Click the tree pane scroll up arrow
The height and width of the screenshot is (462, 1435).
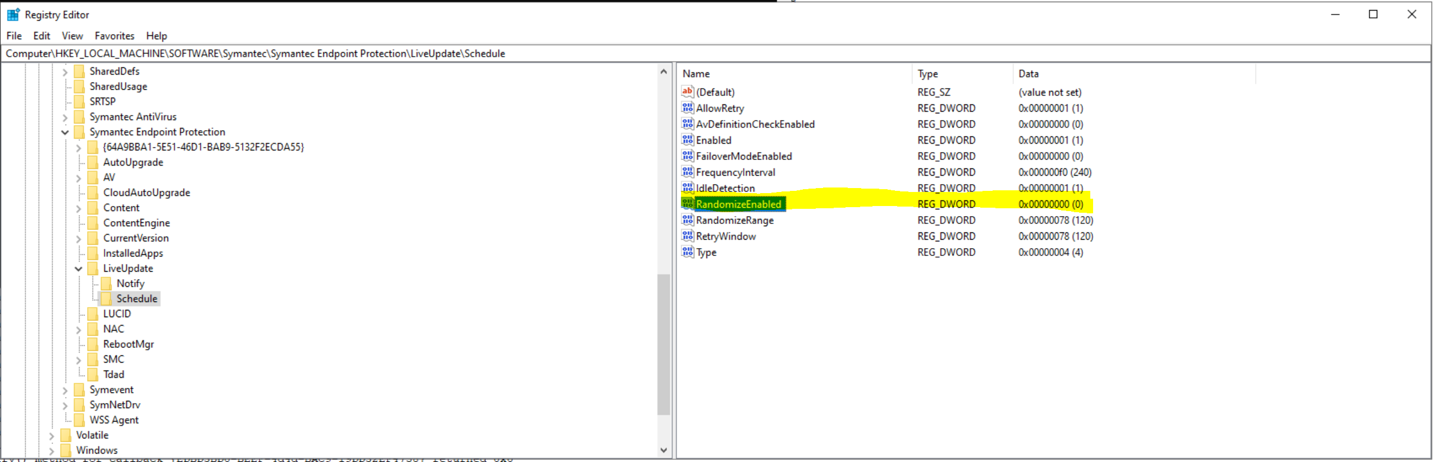coord(664,71)
